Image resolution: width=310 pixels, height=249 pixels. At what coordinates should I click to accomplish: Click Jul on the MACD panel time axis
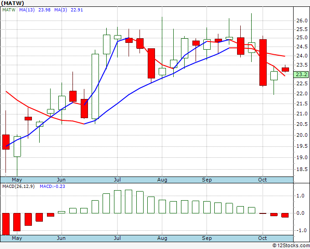click(x=117, y=238)
